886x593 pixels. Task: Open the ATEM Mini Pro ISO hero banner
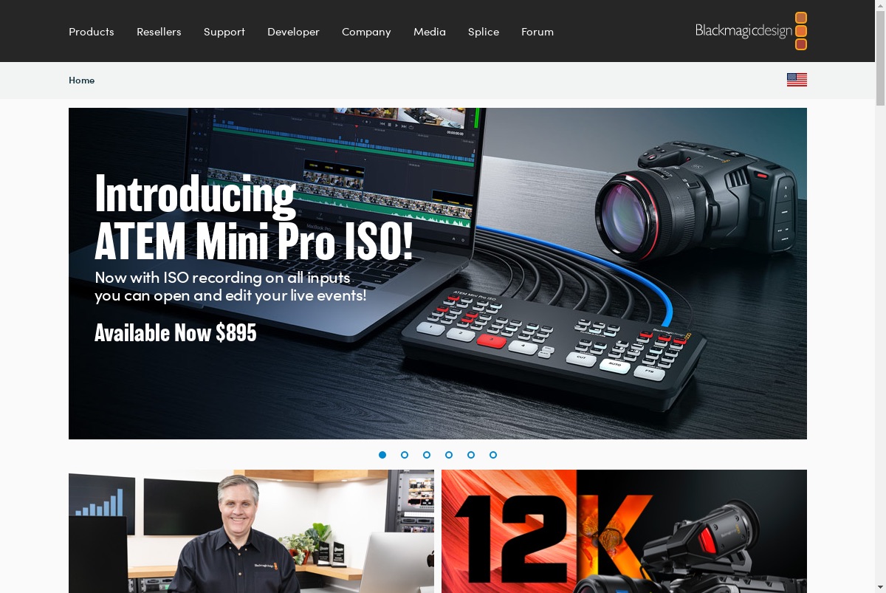coord(438,273)
